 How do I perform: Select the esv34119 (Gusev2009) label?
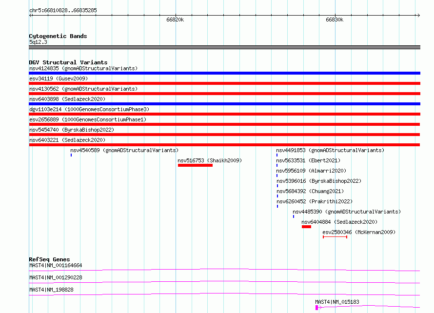[59, 78]
